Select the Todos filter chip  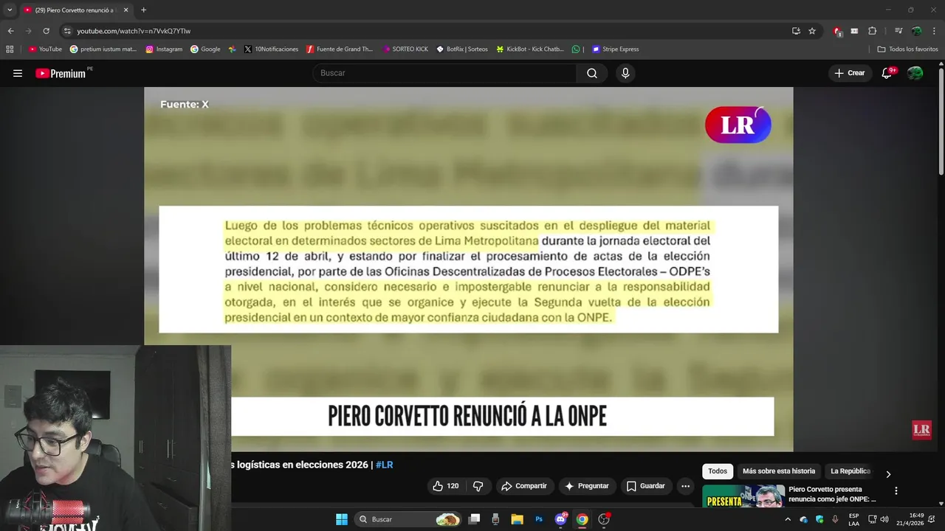click(718, 471)
